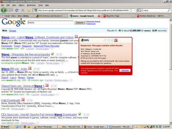Click the green Back navigation arrow
This screenshot has height=129, width=172.
[4, 10]
